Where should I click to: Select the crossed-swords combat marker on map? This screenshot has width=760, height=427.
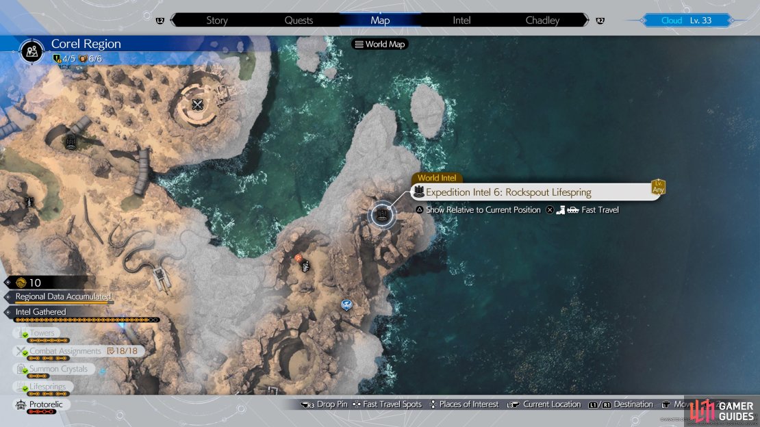point(197,104)
